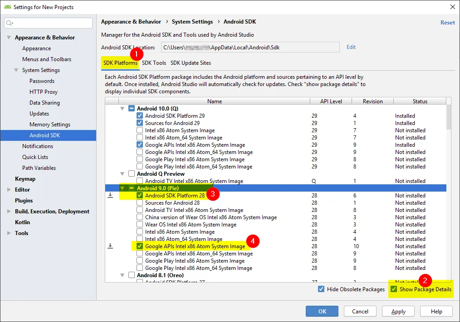Collapse Appearance & Behavior in sidebar

[9, 38]
